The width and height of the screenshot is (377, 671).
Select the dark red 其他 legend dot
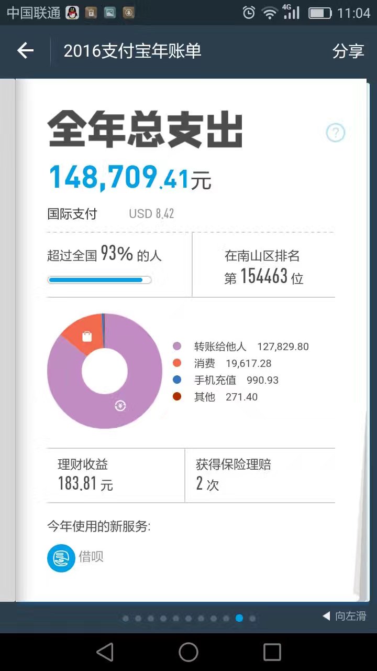click(177, 397)
